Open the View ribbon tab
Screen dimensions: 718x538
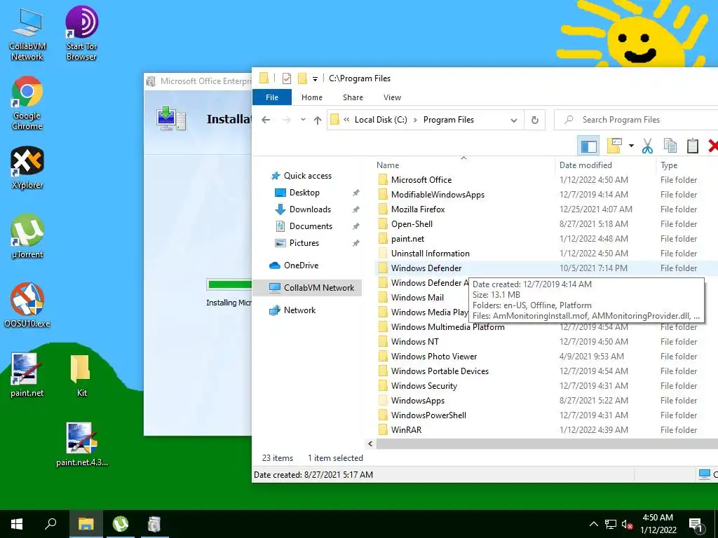[392, 97]
